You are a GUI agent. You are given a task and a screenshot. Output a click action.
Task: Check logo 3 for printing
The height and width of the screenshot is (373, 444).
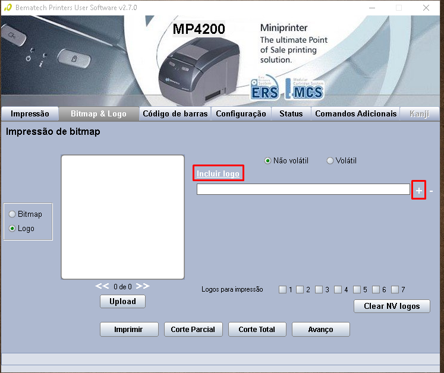pos(319,289)
